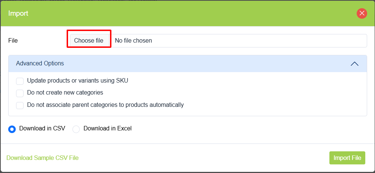Select the Download in Excel radio button
This screenshot has height=173, width=375.
(x=76, y=129)
